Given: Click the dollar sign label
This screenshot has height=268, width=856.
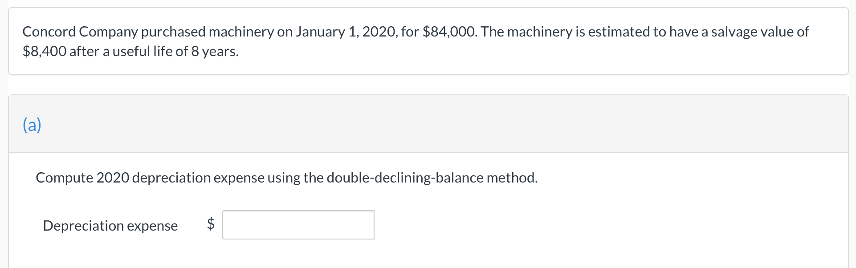Looking at the screenshot, I should coord(211,225).
